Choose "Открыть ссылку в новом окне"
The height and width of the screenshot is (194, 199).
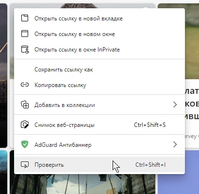[99, 34]
